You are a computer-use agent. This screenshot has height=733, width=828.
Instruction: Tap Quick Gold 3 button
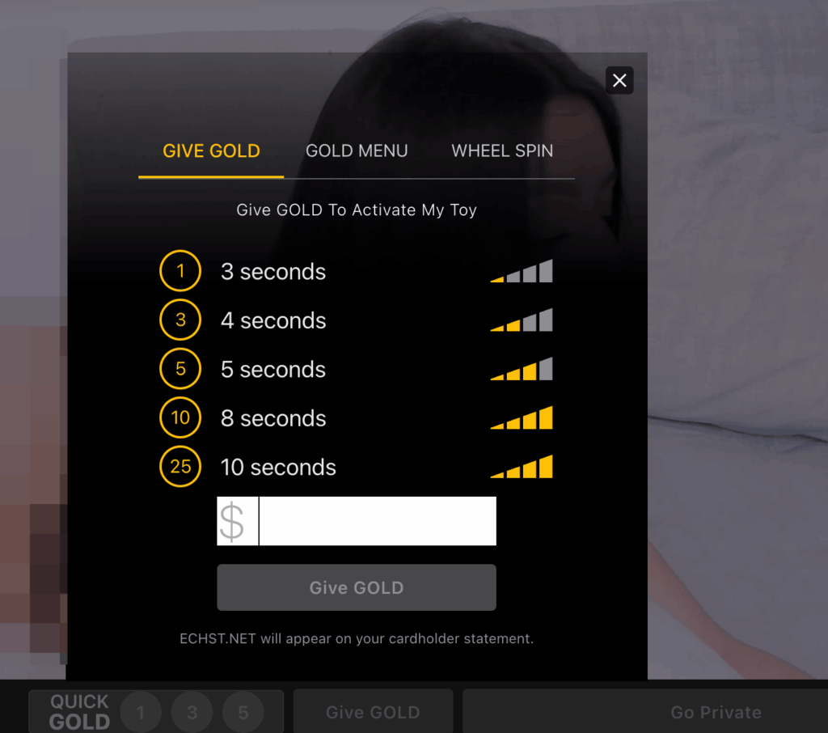coord(192,712)
